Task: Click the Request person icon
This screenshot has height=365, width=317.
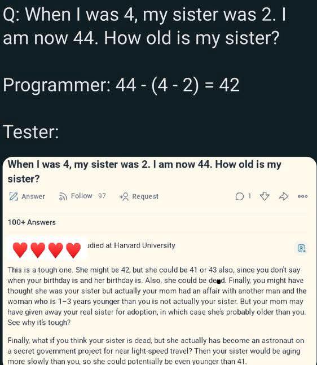Action: click(124, 197)
